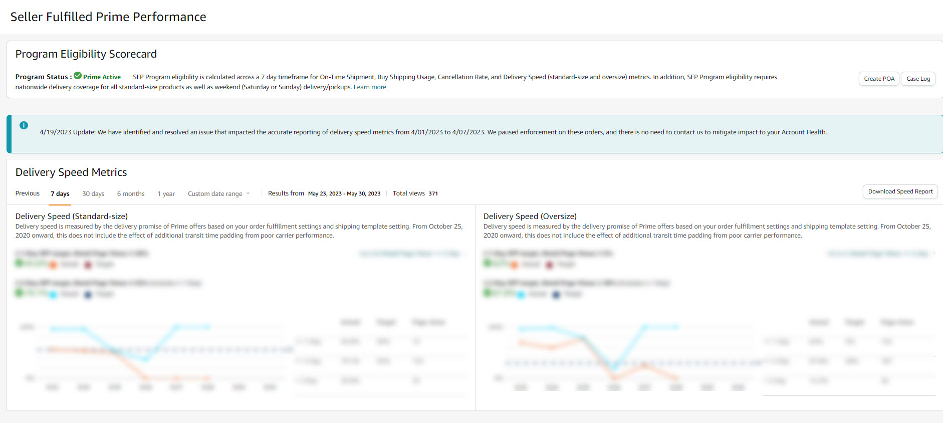
Task: Switch to the 6 months tab
Action: [131, 194]
